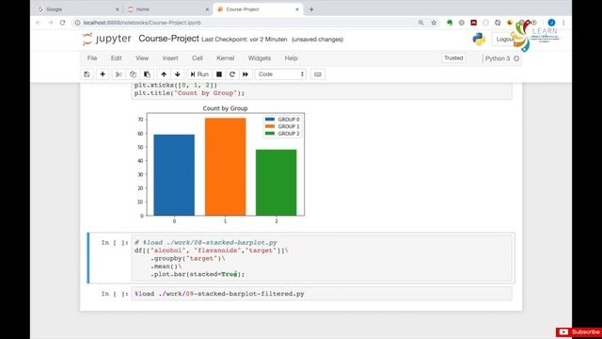Click the Trusted notebook indicator

point(453,58)
